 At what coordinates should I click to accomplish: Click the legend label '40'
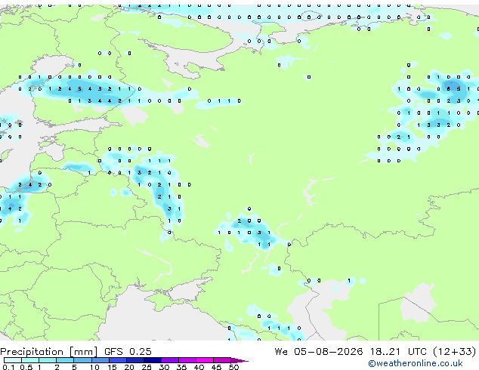click(199, 367)
